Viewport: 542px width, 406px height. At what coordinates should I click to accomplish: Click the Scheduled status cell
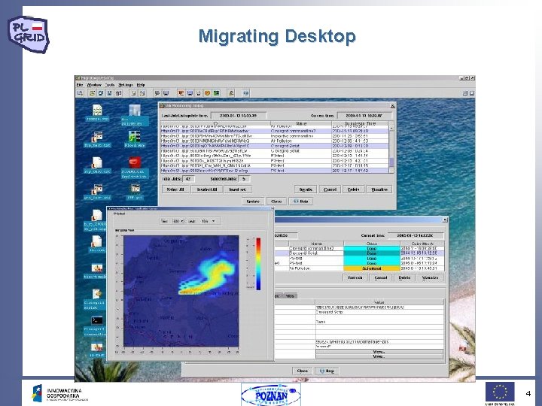point(372,268)
